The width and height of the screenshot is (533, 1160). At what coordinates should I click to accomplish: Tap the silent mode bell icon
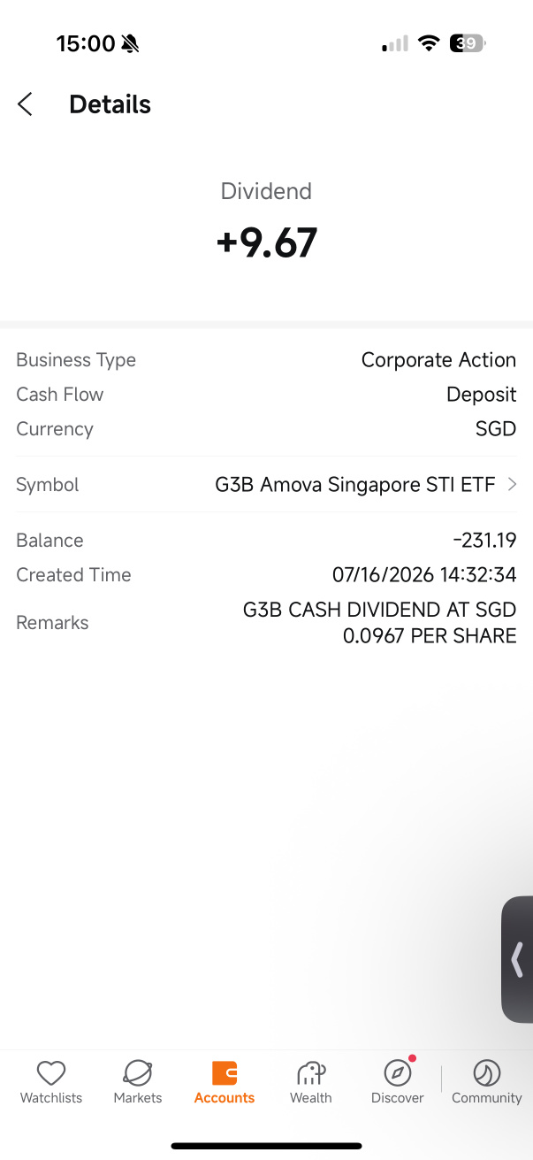pos(131,43)
